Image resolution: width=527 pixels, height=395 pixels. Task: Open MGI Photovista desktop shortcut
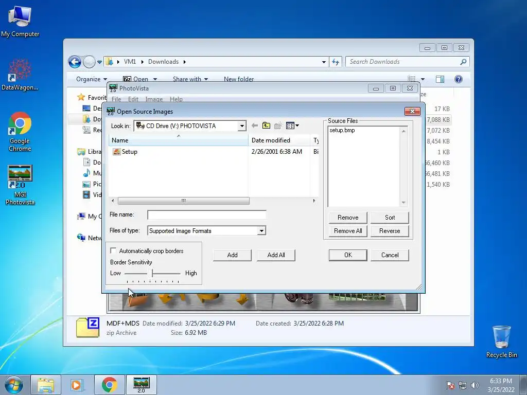[x=20, y=185]
